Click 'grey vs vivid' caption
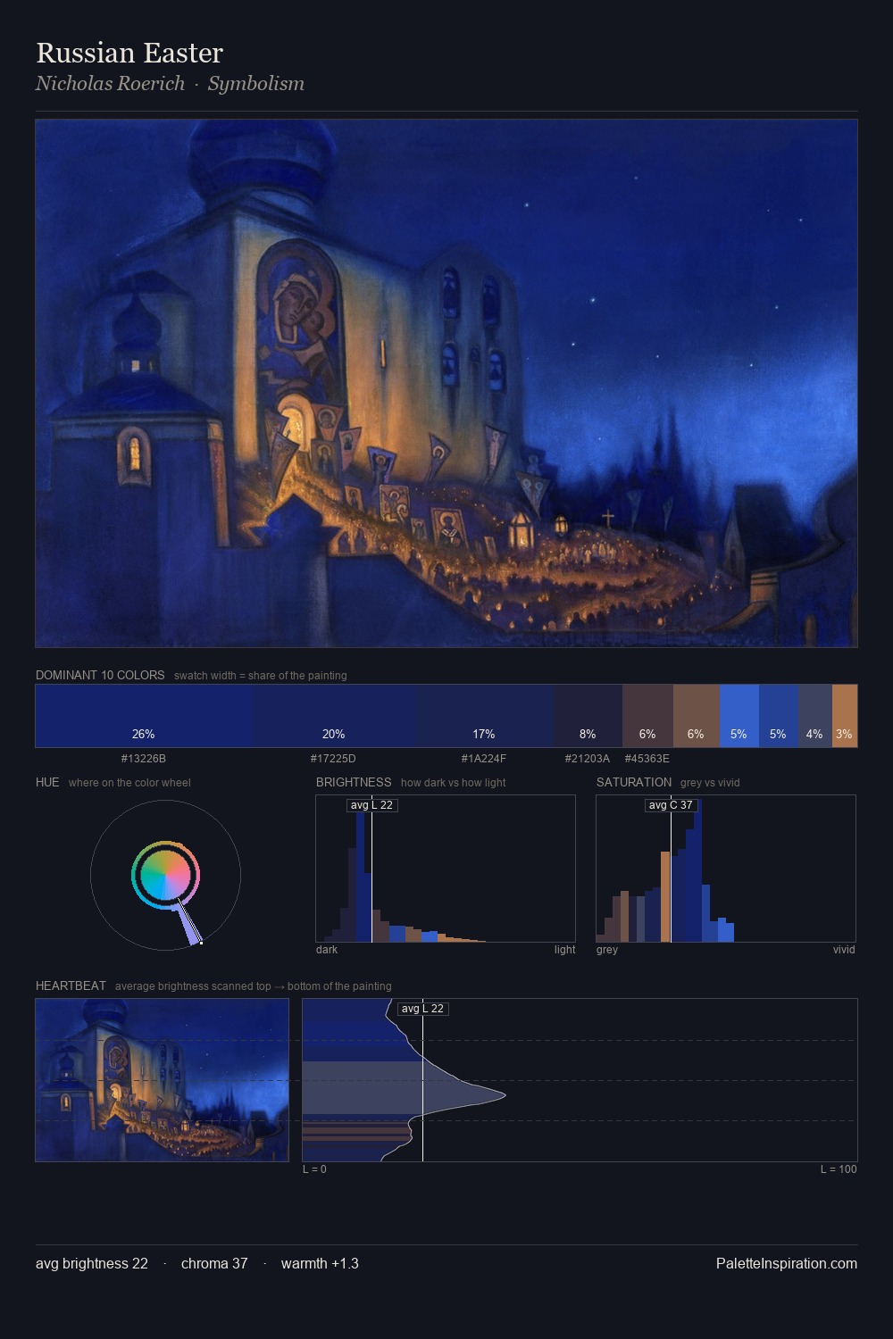The image size is (893, 1339). click(x=710, y=783)
